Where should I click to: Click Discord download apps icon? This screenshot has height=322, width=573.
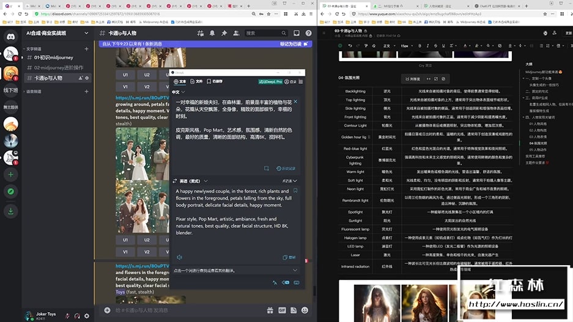pos(10,211)
